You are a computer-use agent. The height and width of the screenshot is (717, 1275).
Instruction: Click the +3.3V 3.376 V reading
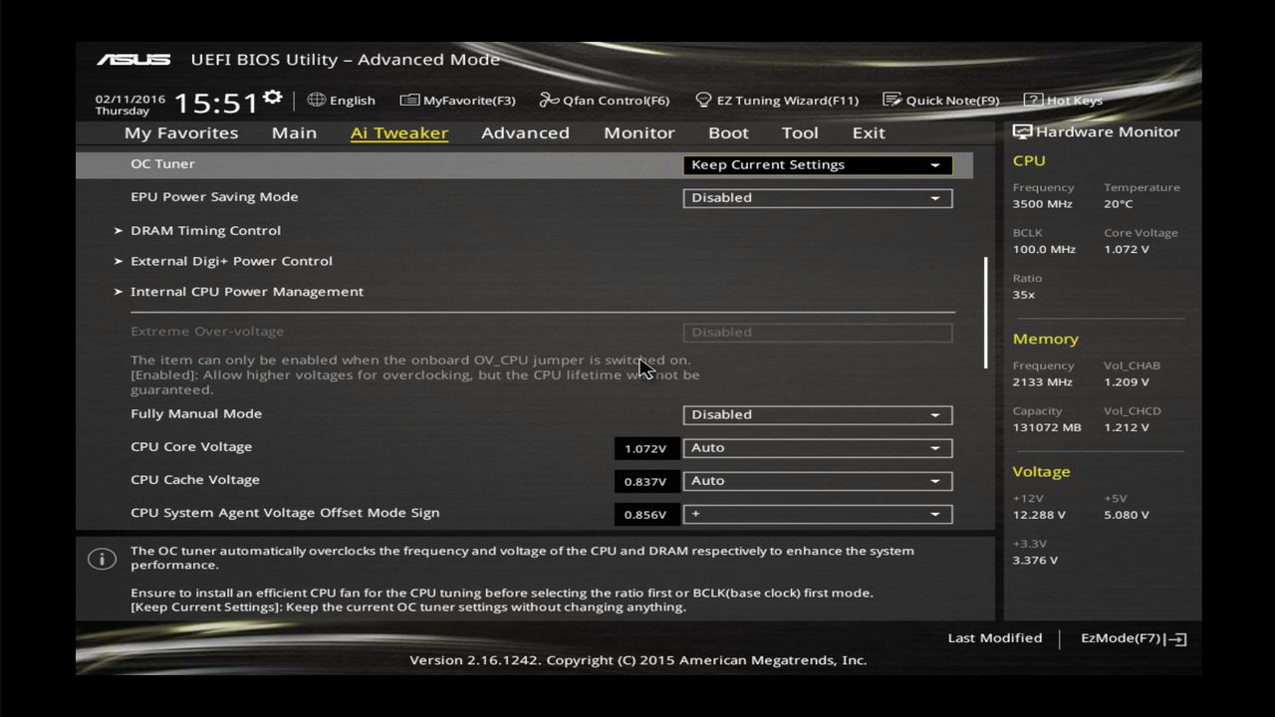tap(1035, 560)
